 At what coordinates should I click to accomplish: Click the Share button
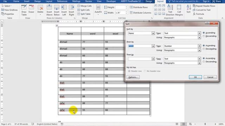coord(217,1)
